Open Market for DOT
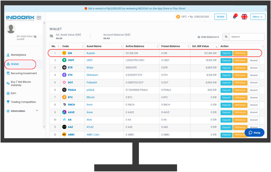 click(254, 83)
